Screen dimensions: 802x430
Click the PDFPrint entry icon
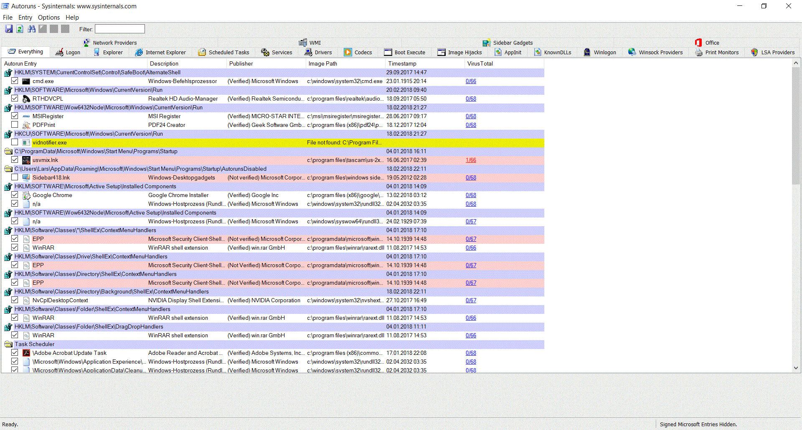click(26, 125)
